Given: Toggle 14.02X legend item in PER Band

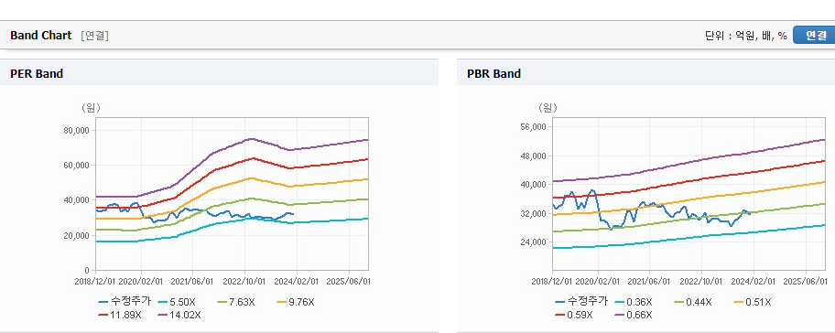Looking at the screenshot, I should [x=179, y=315].
